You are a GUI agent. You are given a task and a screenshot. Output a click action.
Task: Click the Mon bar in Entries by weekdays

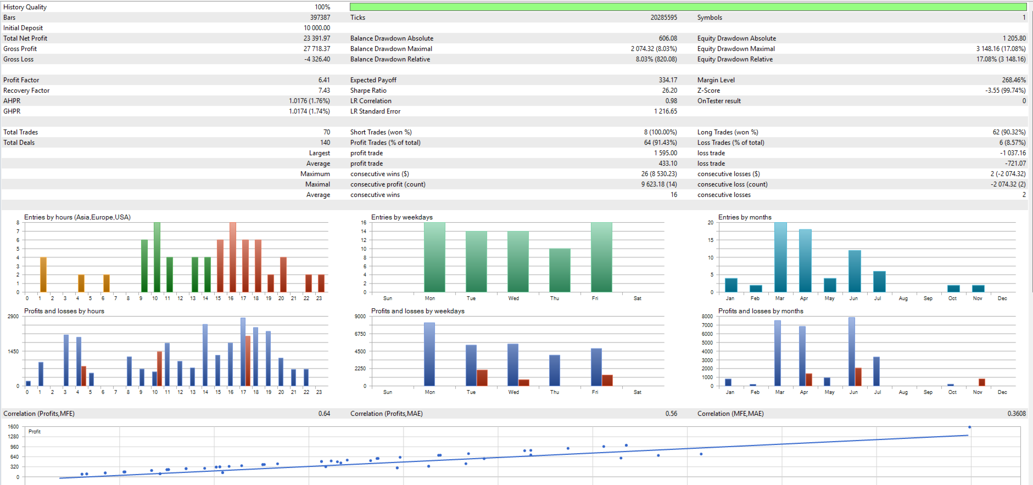tap(434, 257)
